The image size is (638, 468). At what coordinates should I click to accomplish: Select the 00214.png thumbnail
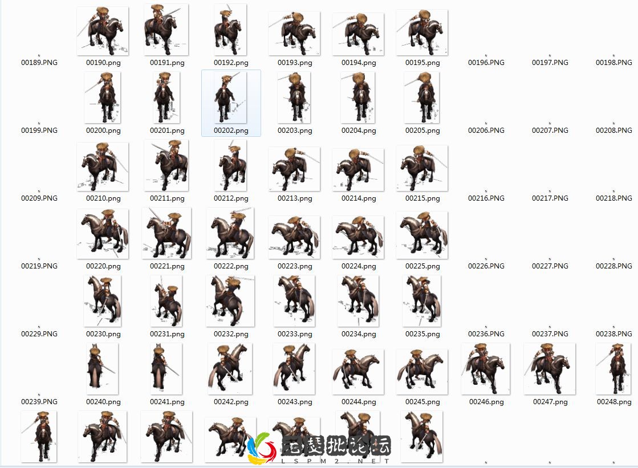click(x=358, y=170)
